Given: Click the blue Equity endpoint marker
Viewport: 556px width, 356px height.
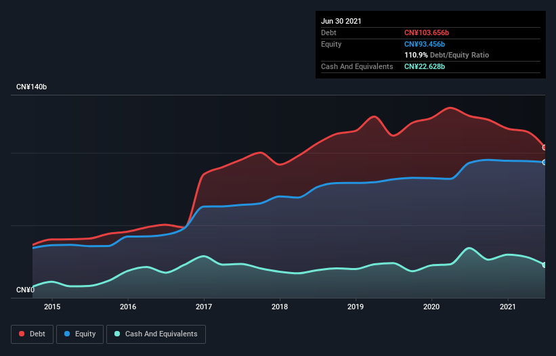Looking at the screenshot, I should (x=544, y=162).
